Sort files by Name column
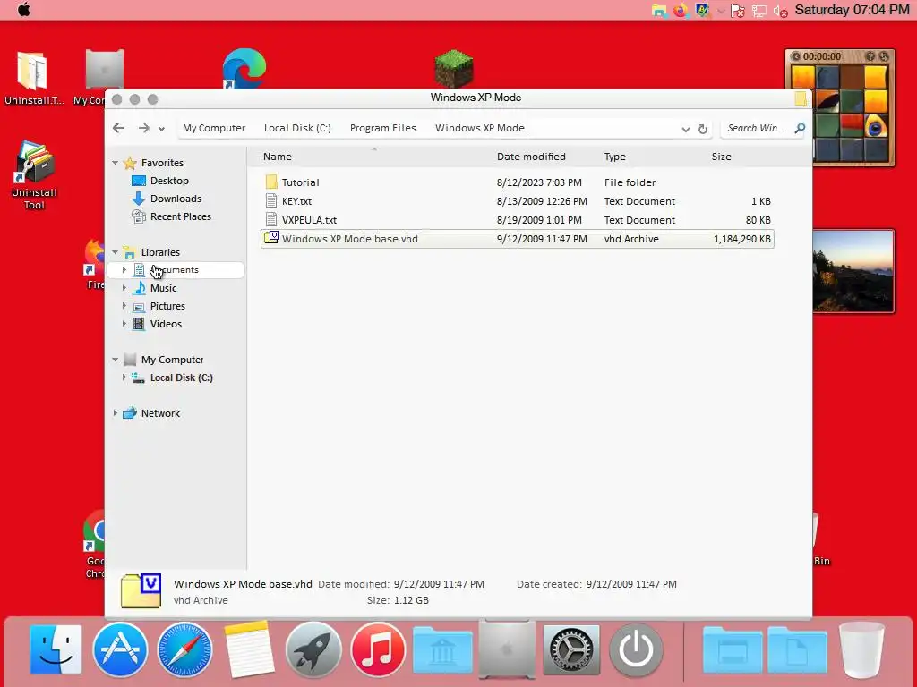The height and width of the screenshot is (687, 917). 278,157
